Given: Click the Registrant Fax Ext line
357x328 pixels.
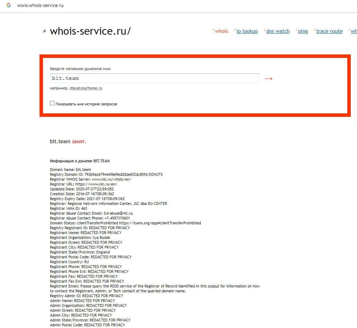Looking at the screenshot, I should tap(87, 281).
